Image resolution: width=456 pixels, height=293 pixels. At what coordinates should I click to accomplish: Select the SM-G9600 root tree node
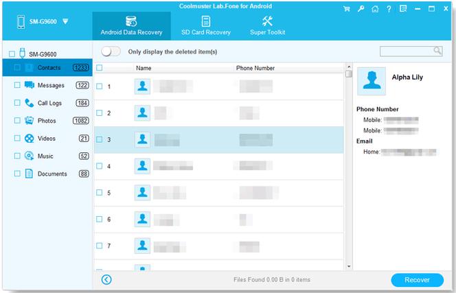[x=43, y=54]
